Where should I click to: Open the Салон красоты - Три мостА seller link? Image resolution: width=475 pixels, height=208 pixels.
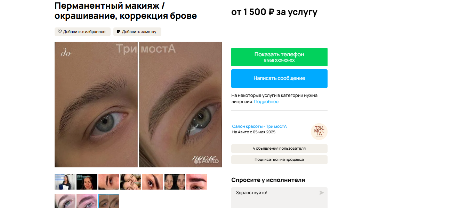(259, 126)
